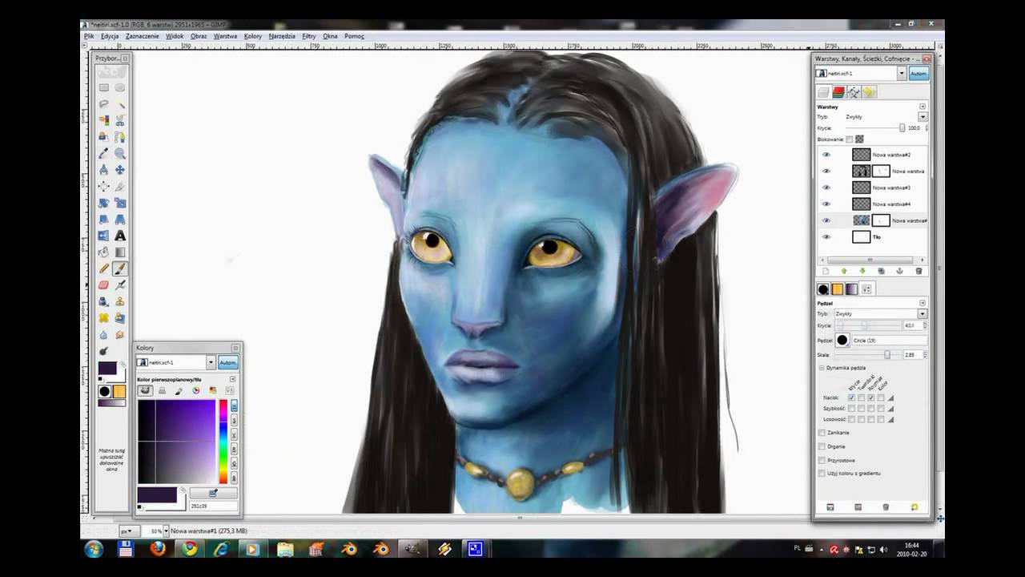Viewport: 1025px width, 577px height.
Task: Collapse the Dynamika pędzla section
Action: (x=822, y=368)
